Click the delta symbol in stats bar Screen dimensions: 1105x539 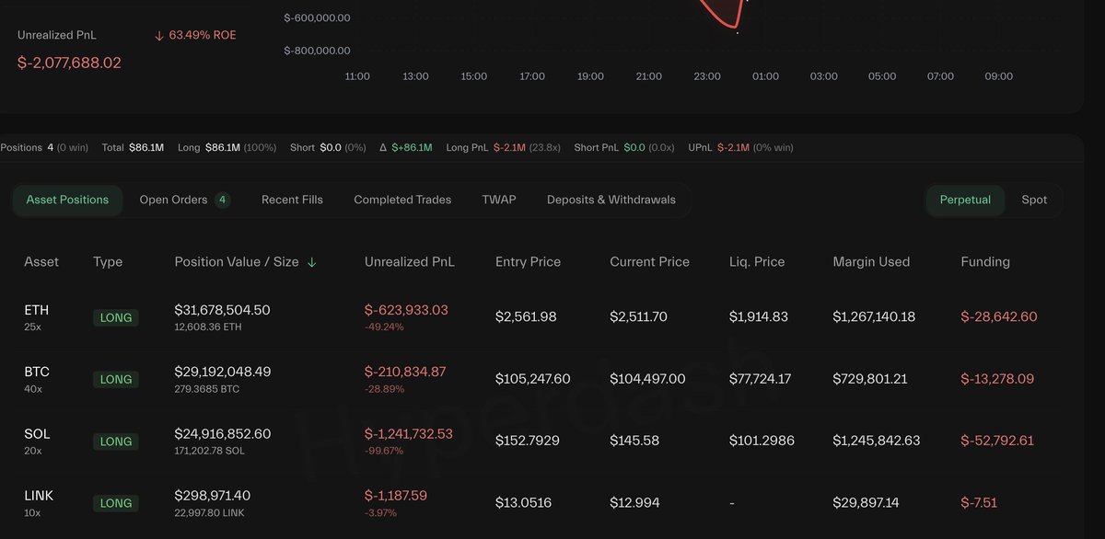pos(383,147)
